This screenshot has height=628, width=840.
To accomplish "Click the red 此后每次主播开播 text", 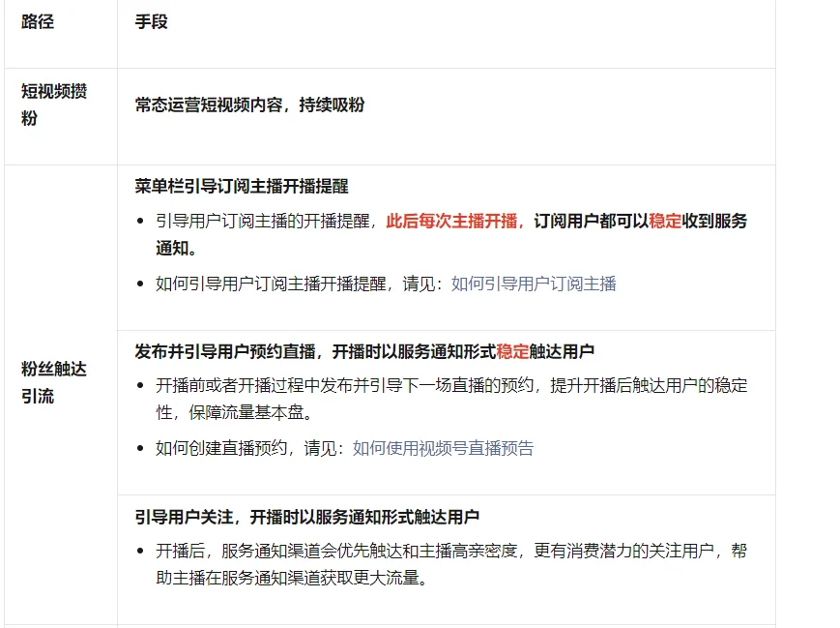I will pyautogui.click(x=454, y=221).
